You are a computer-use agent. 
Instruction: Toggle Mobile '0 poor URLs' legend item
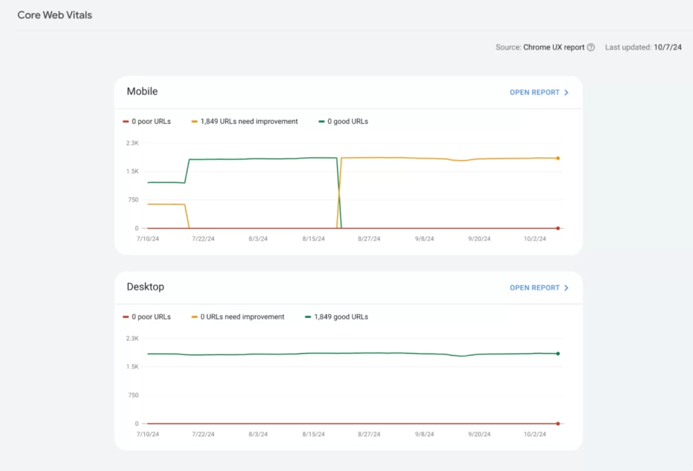point(147,122)
